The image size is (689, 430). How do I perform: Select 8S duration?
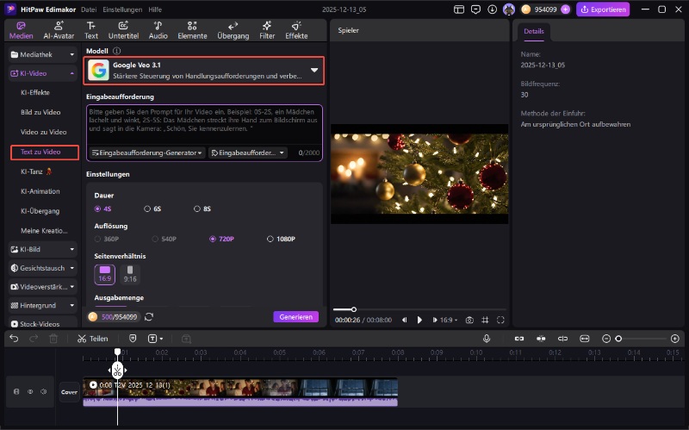tap(202, 209)
